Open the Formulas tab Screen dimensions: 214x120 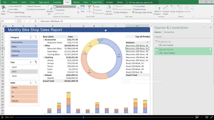coord(57,2)
